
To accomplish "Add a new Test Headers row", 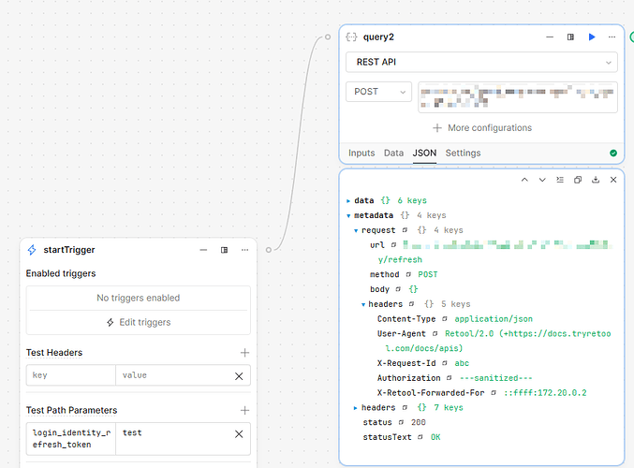I will pyautogui.click(x=244, y=353).
